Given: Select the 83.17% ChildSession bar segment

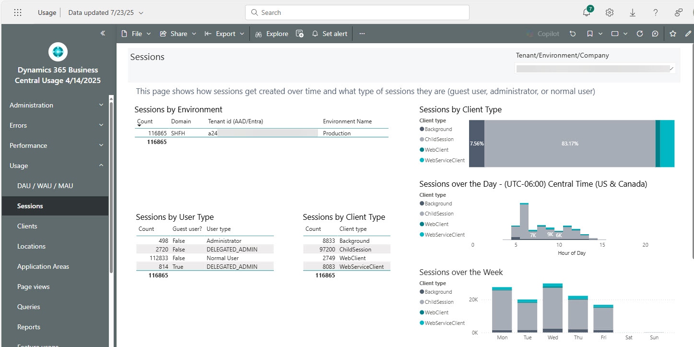Looking at the screenshot, I should pos(570,144).
